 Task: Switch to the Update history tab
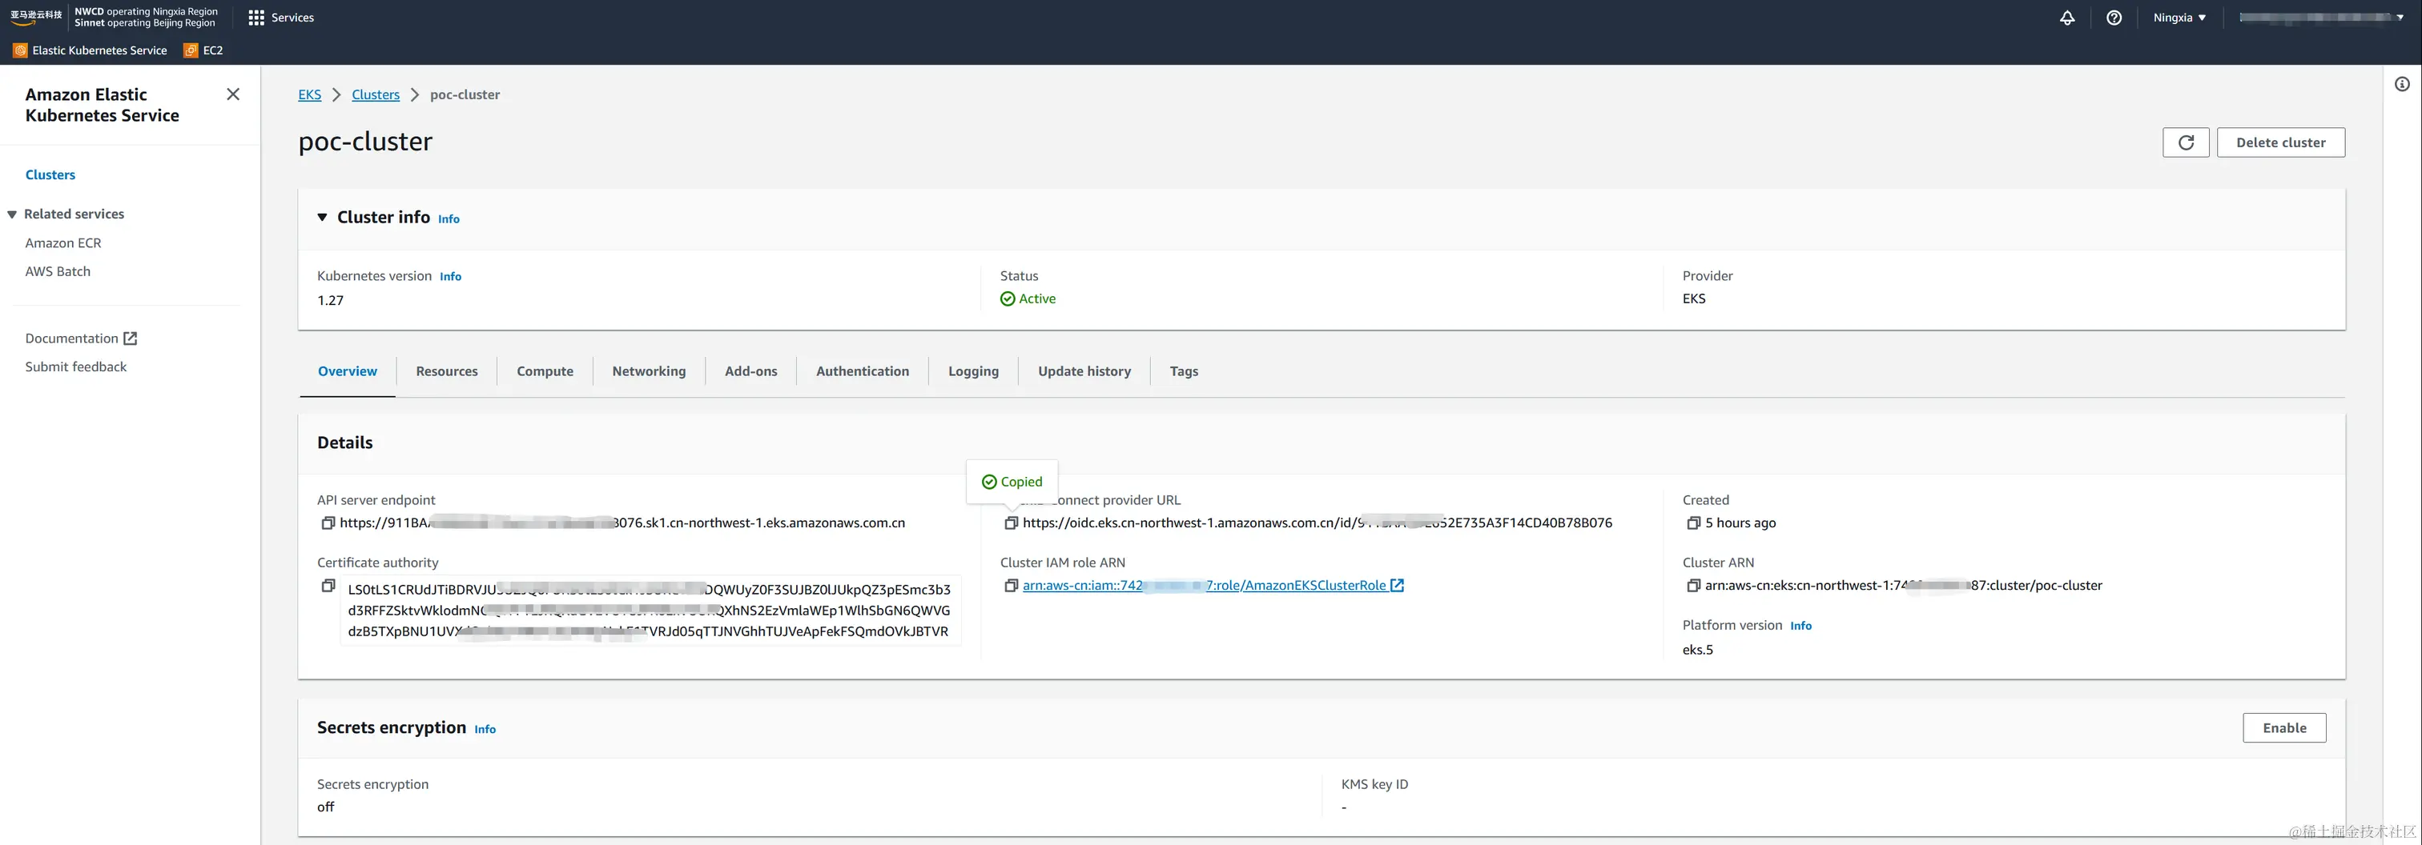point(1084,372)
